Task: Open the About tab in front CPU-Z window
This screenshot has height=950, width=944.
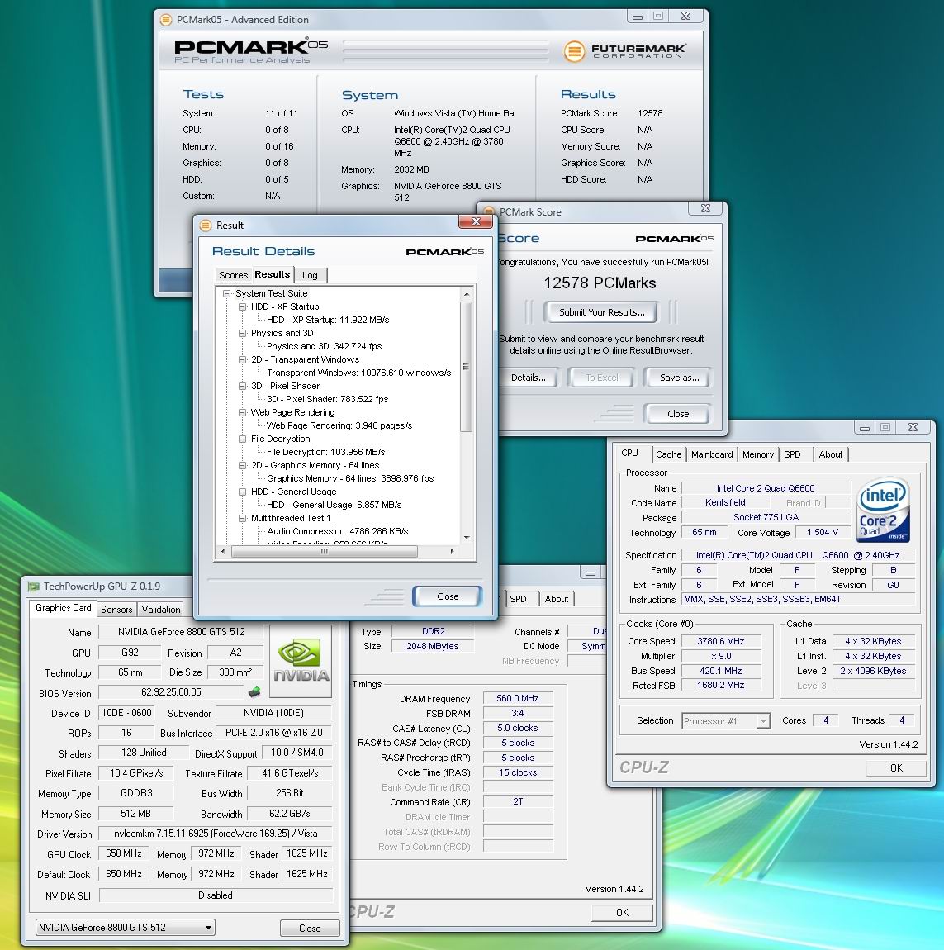Action: 831,454
